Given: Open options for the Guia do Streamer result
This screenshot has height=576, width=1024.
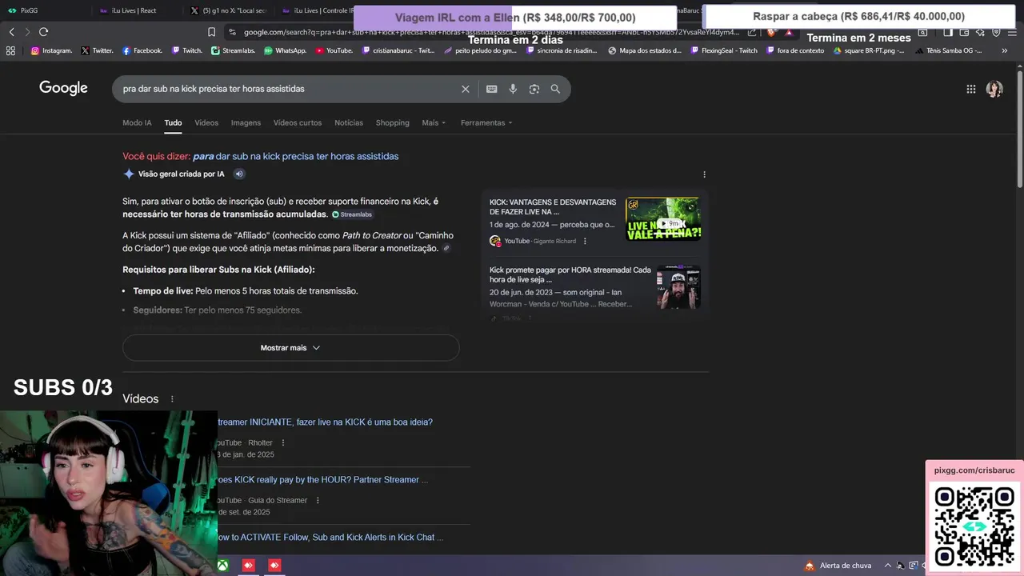Looking at the screenshot, I should (318, 500).
